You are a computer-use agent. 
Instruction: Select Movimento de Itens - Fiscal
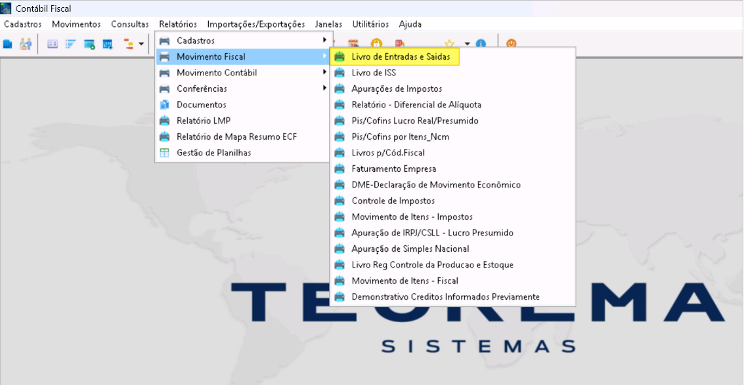point(452,281)
